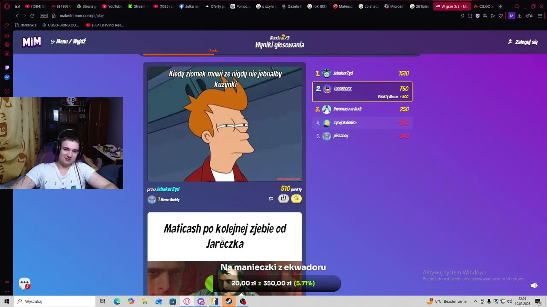547x307 pixels.
Task: Click the purple M extension icon
Action: tap(512, 16)
